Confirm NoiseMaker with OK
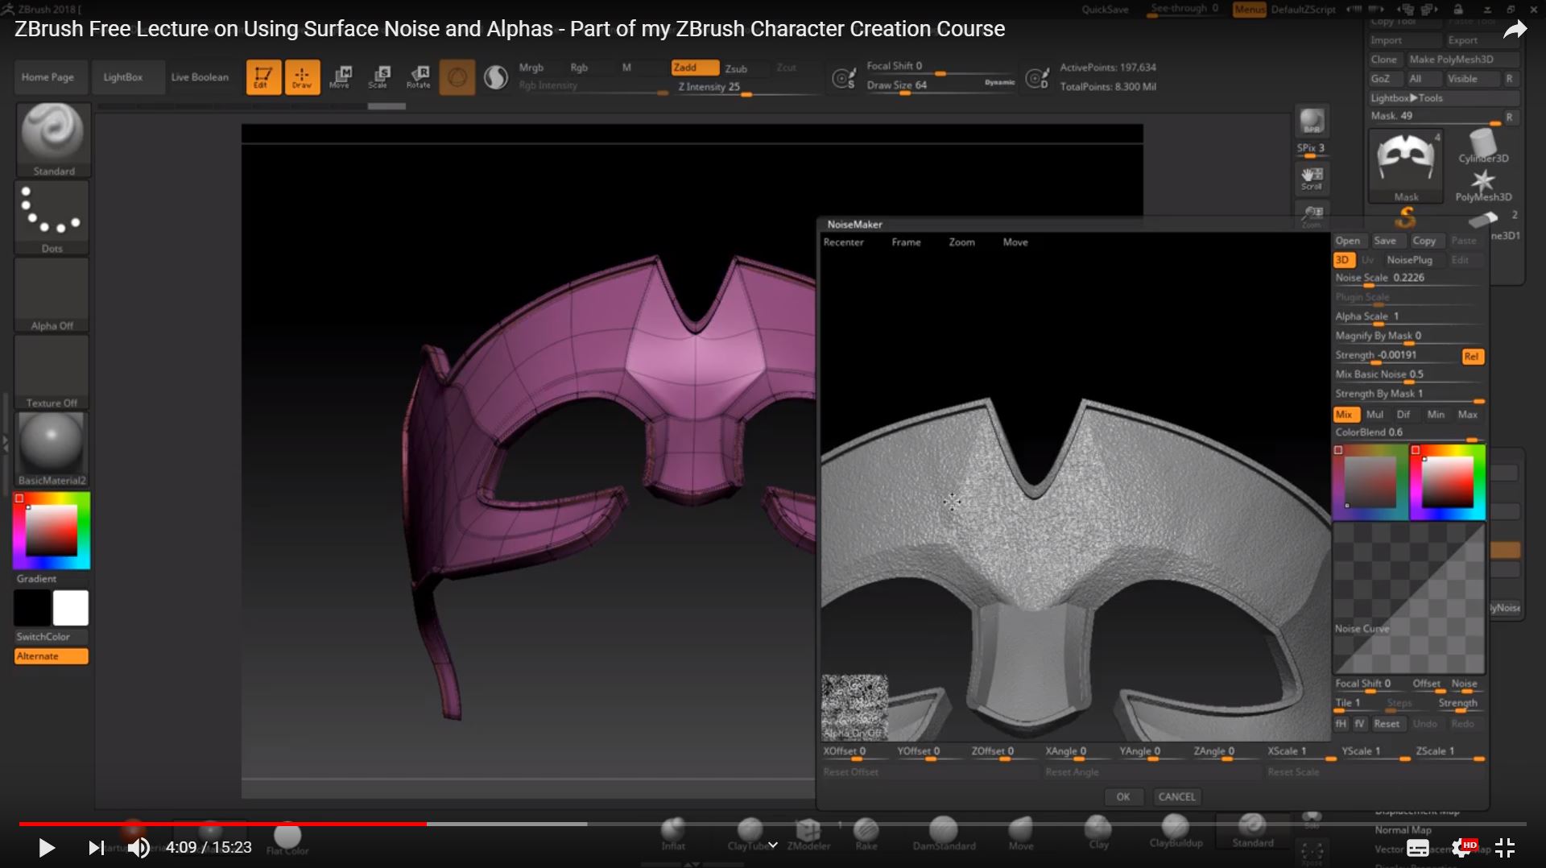This screenshot has height=868, width=1546. point(1123,796)
